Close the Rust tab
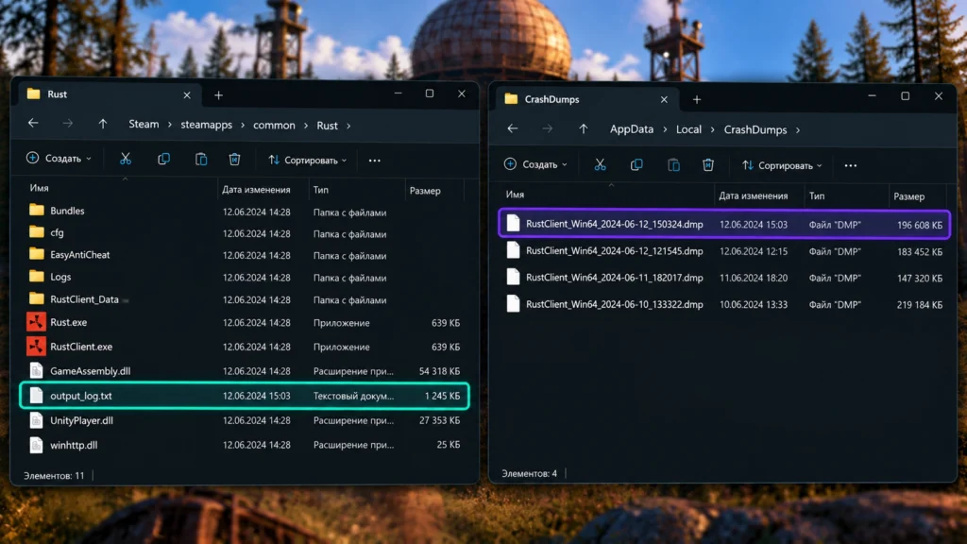Screen dimensions: 967x544 click(x=187, y=95)
